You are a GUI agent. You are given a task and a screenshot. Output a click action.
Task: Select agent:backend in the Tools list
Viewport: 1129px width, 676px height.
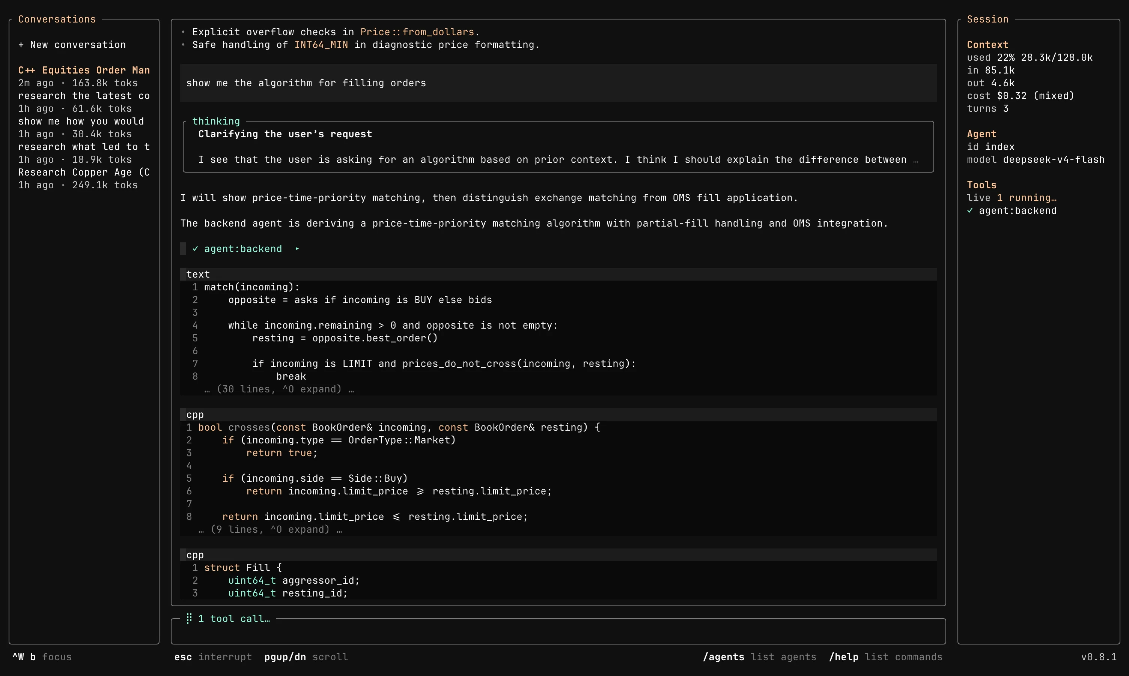tap(1018, 210)
